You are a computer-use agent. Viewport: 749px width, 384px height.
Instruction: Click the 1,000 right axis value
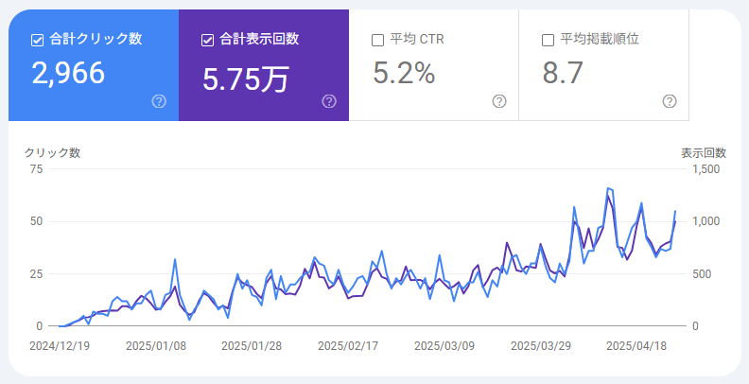[x=706, y=221]
